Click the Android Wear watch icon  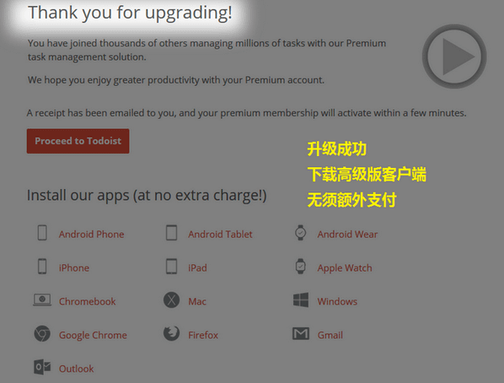(x=301, y=233)
